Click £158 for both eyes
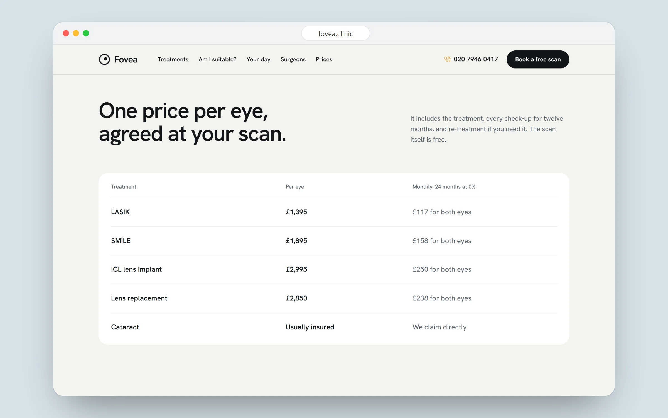The width and height of the screenshot is (668, 418). (442, 241)
